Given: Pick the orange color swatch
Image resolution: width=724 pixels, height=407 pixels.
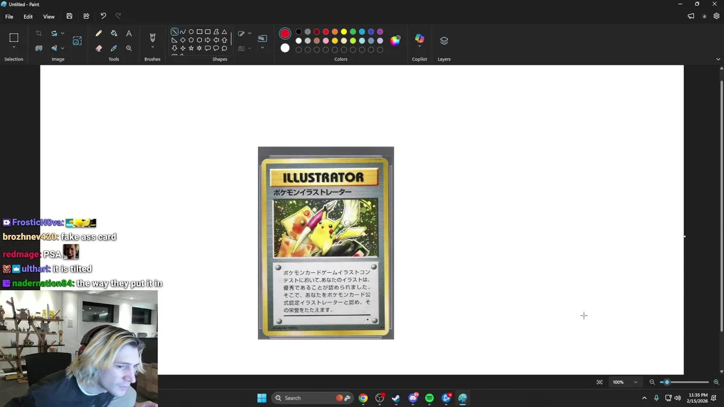Looking at the screenshot, I should pos(335,32).
